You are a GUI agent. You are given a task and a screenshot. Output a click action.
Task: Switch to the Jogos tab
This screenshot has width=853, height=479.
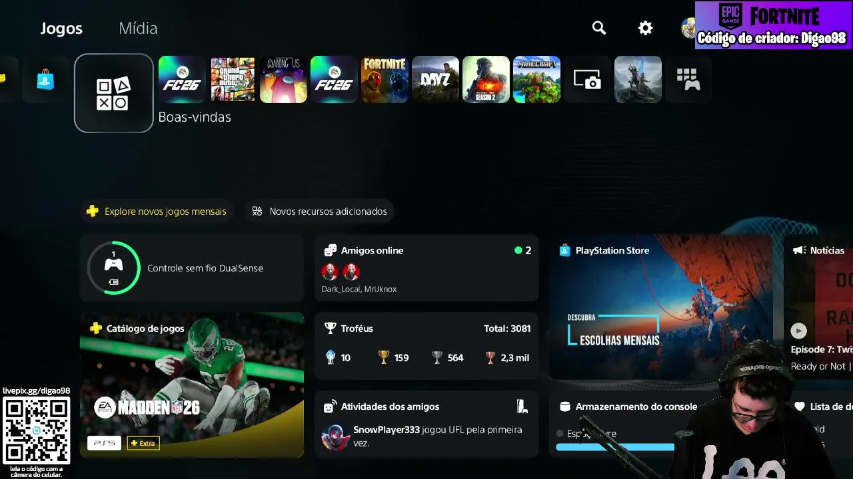pyautogui.click(x=61, y=28)
